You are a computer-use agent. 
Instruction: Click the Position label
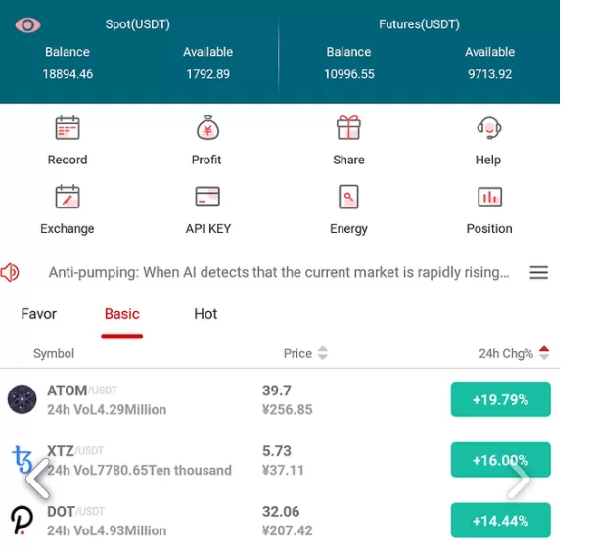(489, 228)
